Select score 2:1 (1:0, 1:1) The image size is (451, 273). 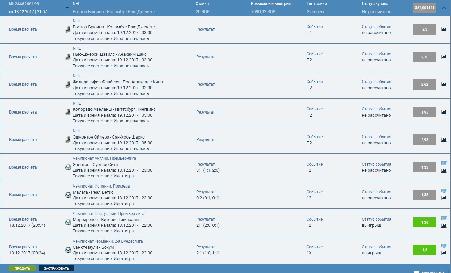(208, 253)
